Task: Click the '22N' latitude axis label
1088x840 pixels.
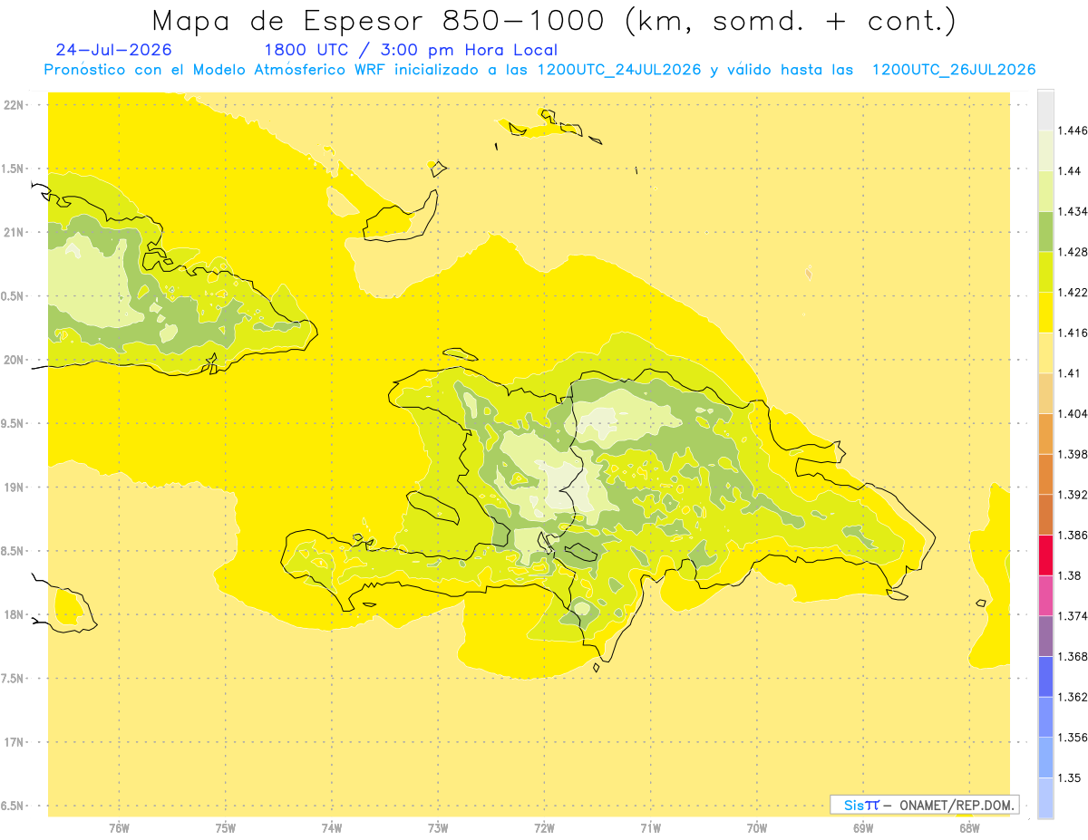Action: tap(15, 105)
